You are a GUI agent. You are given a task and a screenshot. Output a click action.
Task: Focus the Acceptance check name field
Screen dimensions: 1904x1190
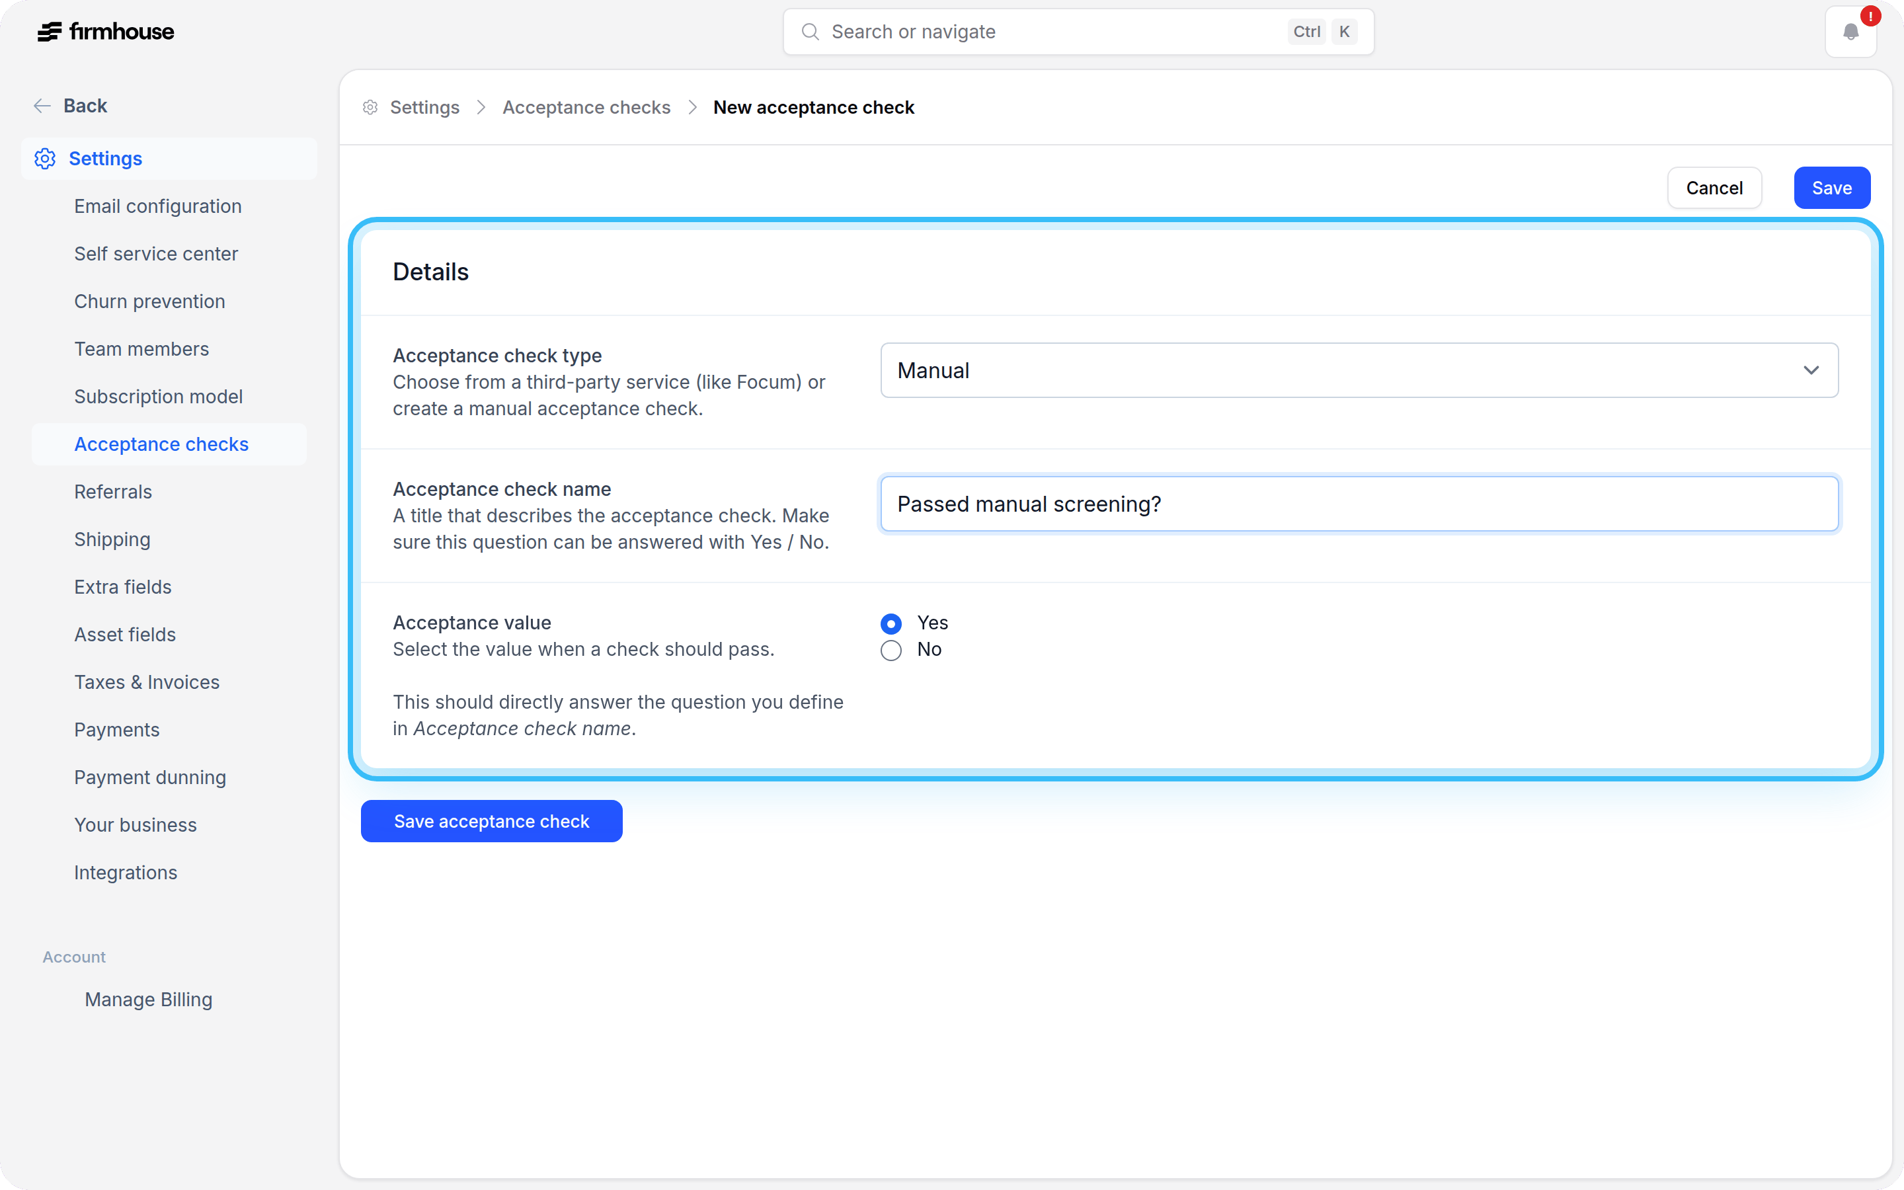pos(1359,504)
